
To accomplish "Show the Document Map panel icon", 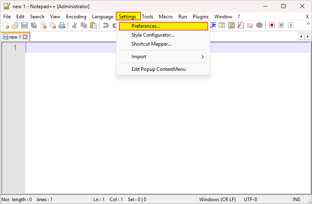I will pos(231,25).
